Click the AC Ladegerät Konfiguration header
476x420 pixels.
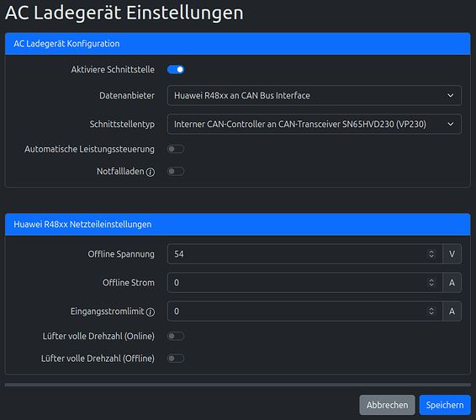pos(238,44)
